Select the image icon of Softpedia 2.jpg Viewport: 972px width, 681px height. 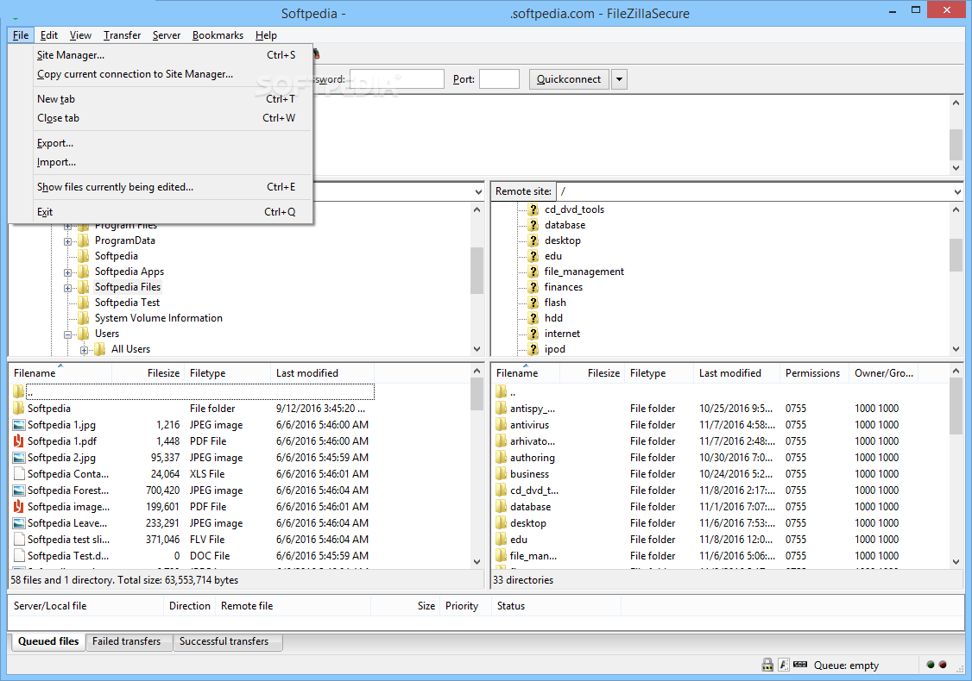click(x=19, y=458)
